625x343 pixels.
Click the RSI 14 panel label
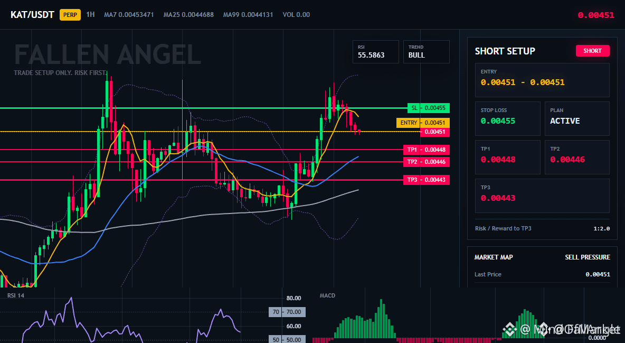(x=16, y=295)
